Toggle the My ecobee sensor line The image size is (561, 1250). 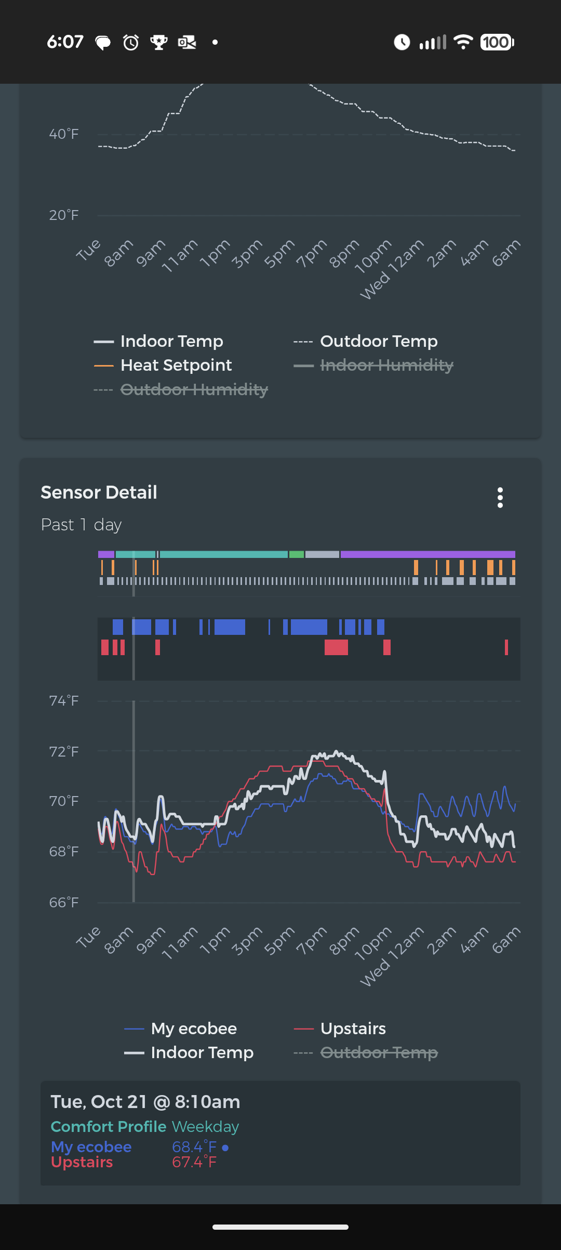click(193, 1028)
